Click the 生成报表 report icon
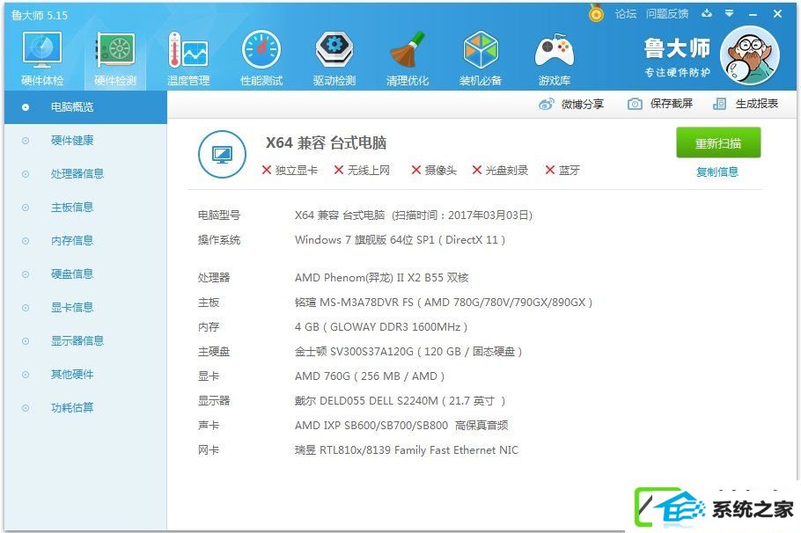Viewport: 801px width, 533px height. (719, 104)
